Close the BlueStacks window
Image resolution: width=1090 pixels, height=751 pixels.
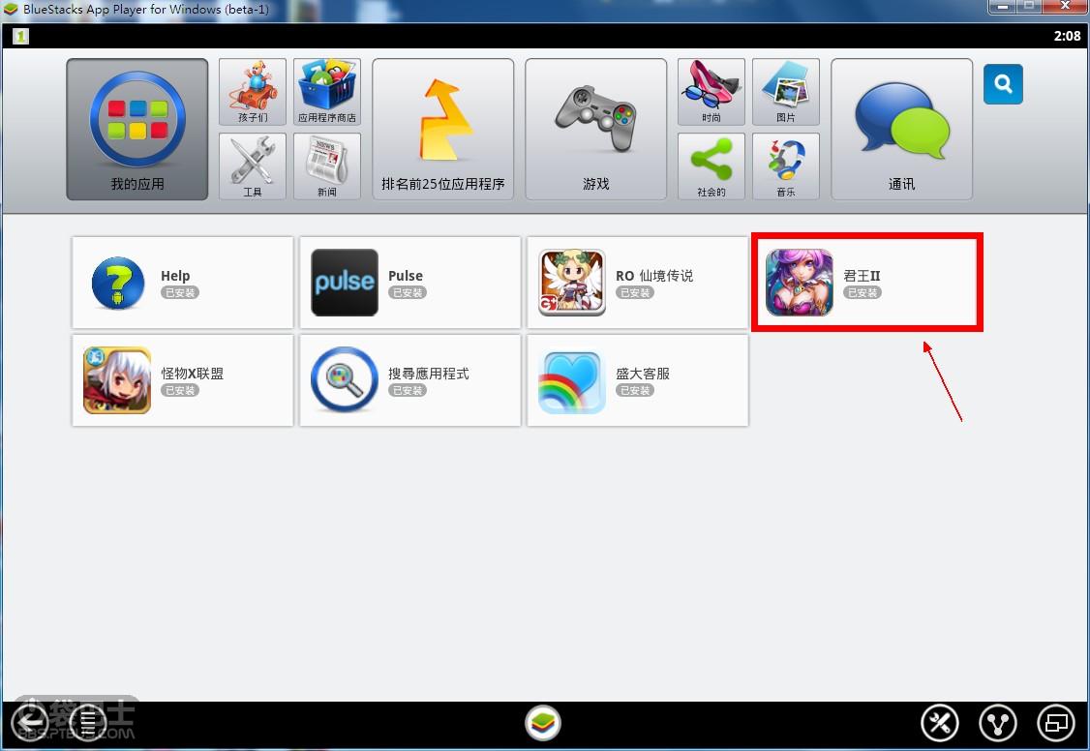1064,7
